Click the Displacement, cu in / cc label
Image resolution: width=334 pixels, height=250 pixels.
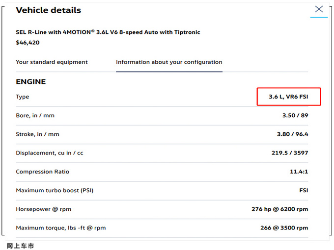point(49,153)
